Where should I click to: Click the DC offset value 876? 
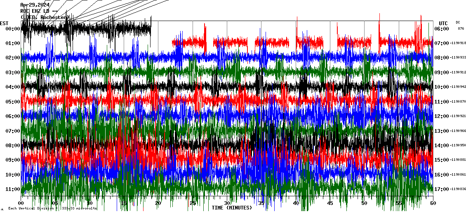461,28
